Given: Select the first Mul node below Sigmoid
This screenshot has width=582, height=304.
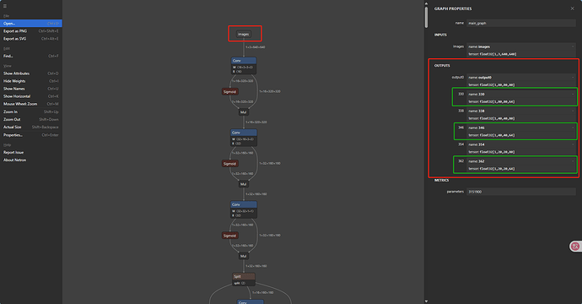Looking at the screenshot, I should 243,111.
